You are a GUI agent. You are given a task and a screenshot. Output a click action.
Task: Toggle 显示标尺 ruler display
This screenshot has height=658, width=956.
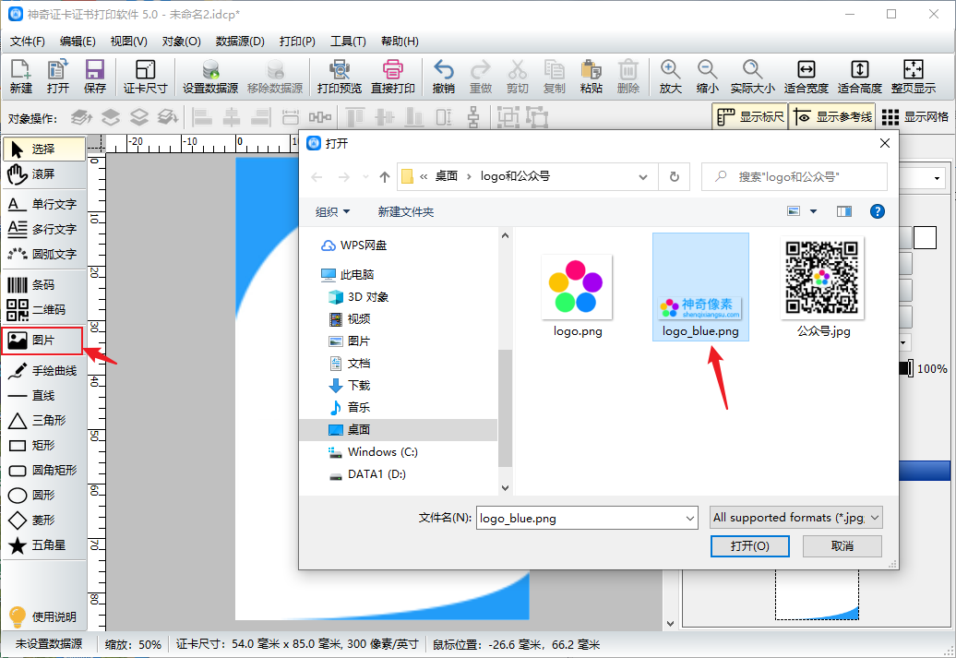point(750,117)
